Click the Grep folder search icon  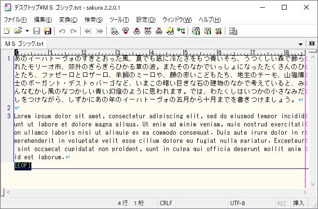170,31
